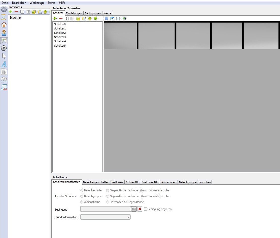Rename Schalter using text cursor icon
The height and width of the screenshot is (238, 280).
tap(66, 19)
